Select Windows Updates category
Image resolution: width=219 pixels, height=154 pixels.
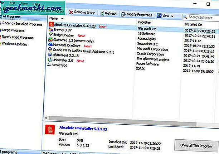click(14, 44)
